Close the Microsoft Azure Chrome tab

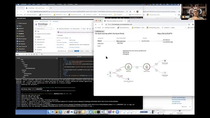tap(47, 8)
